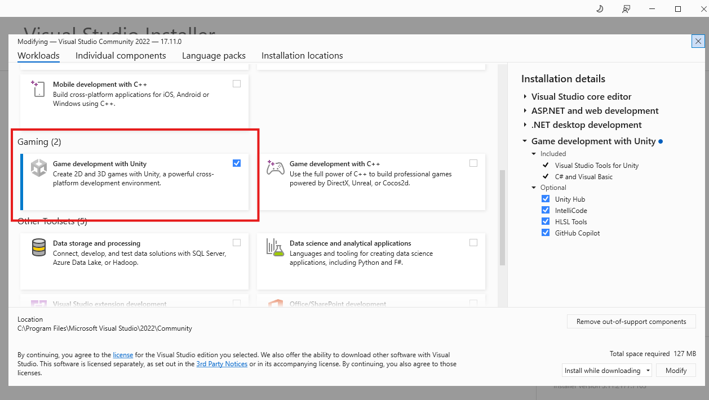Click the workloads list vertical scrollbar
Image resolution: width=709 pixels, height=400 pixels.
coord(502,217)
